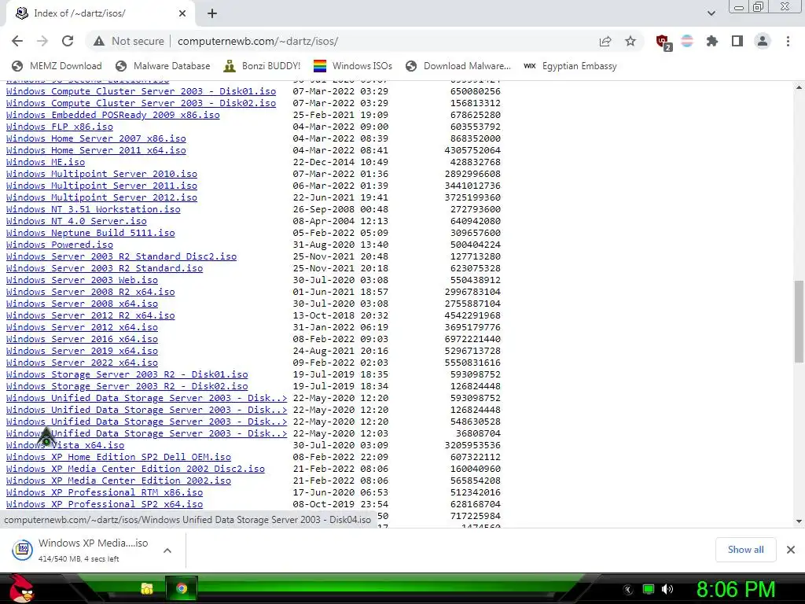805x604 pixels.
Task: Open the volume speaker tray icon
Action: [x=667, y=589]
